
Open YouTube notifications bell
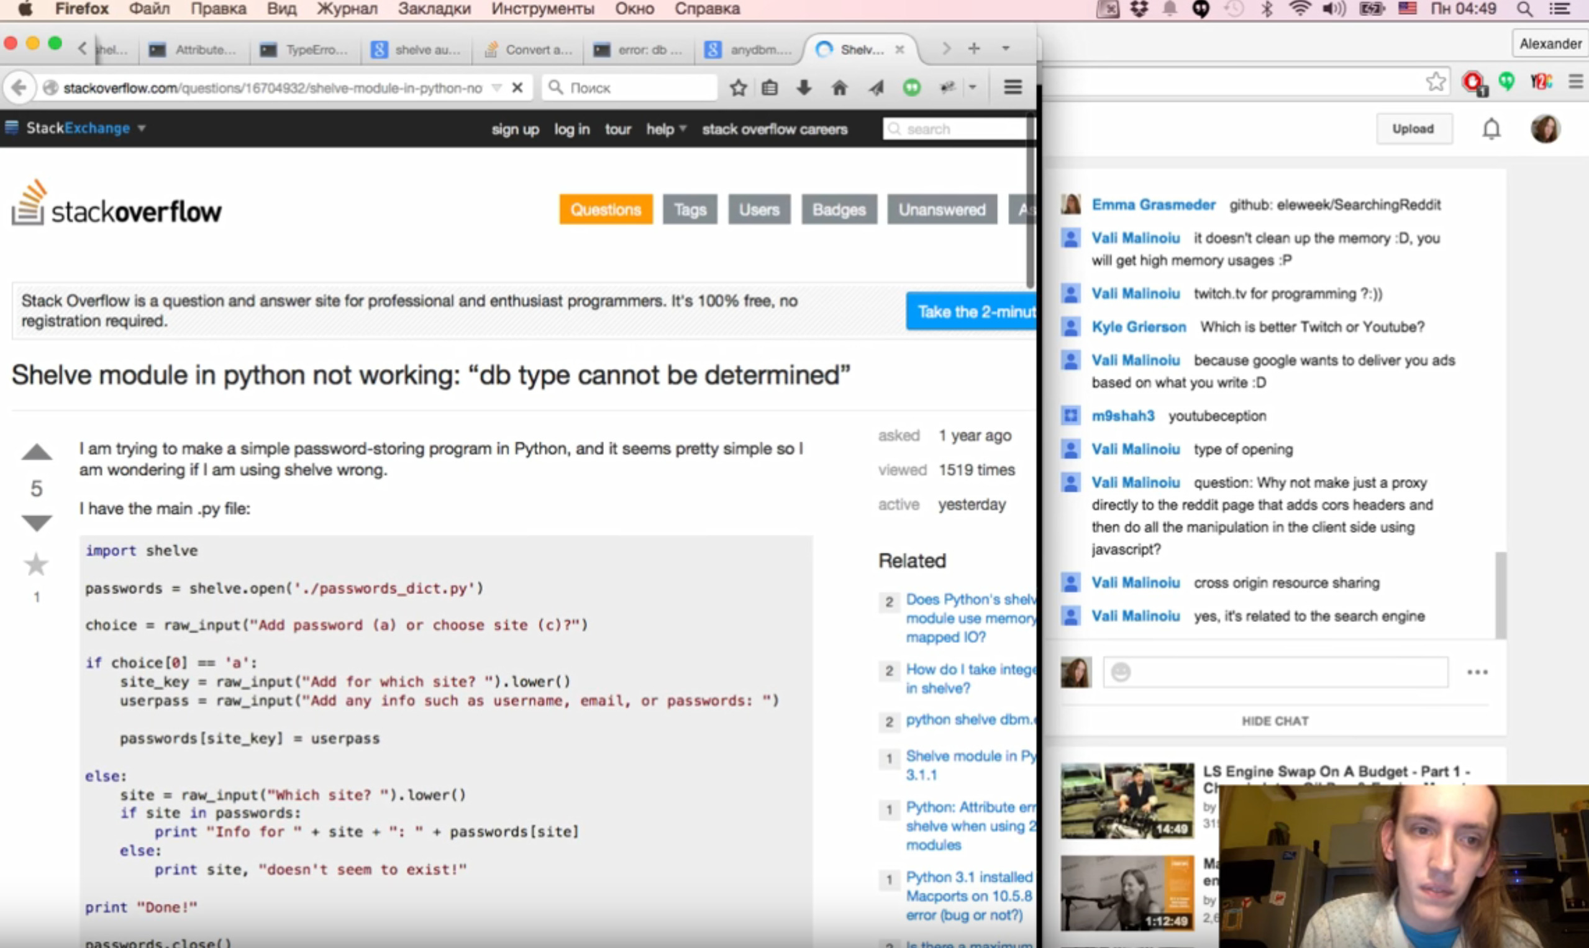pos(1491,129)
